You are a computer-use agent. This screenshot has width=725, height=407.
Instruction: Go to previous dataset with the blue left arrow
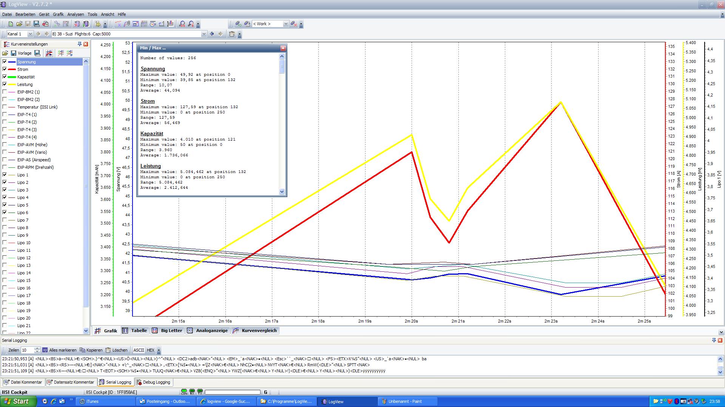pyautogui.click(x=212, y=34)
